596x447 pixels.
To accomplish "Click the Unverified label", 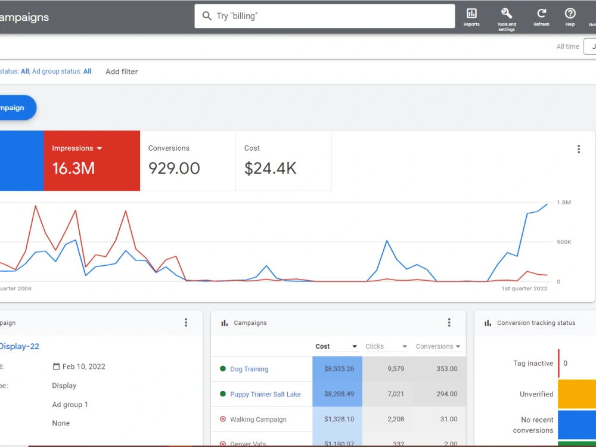I will point(536,394).
